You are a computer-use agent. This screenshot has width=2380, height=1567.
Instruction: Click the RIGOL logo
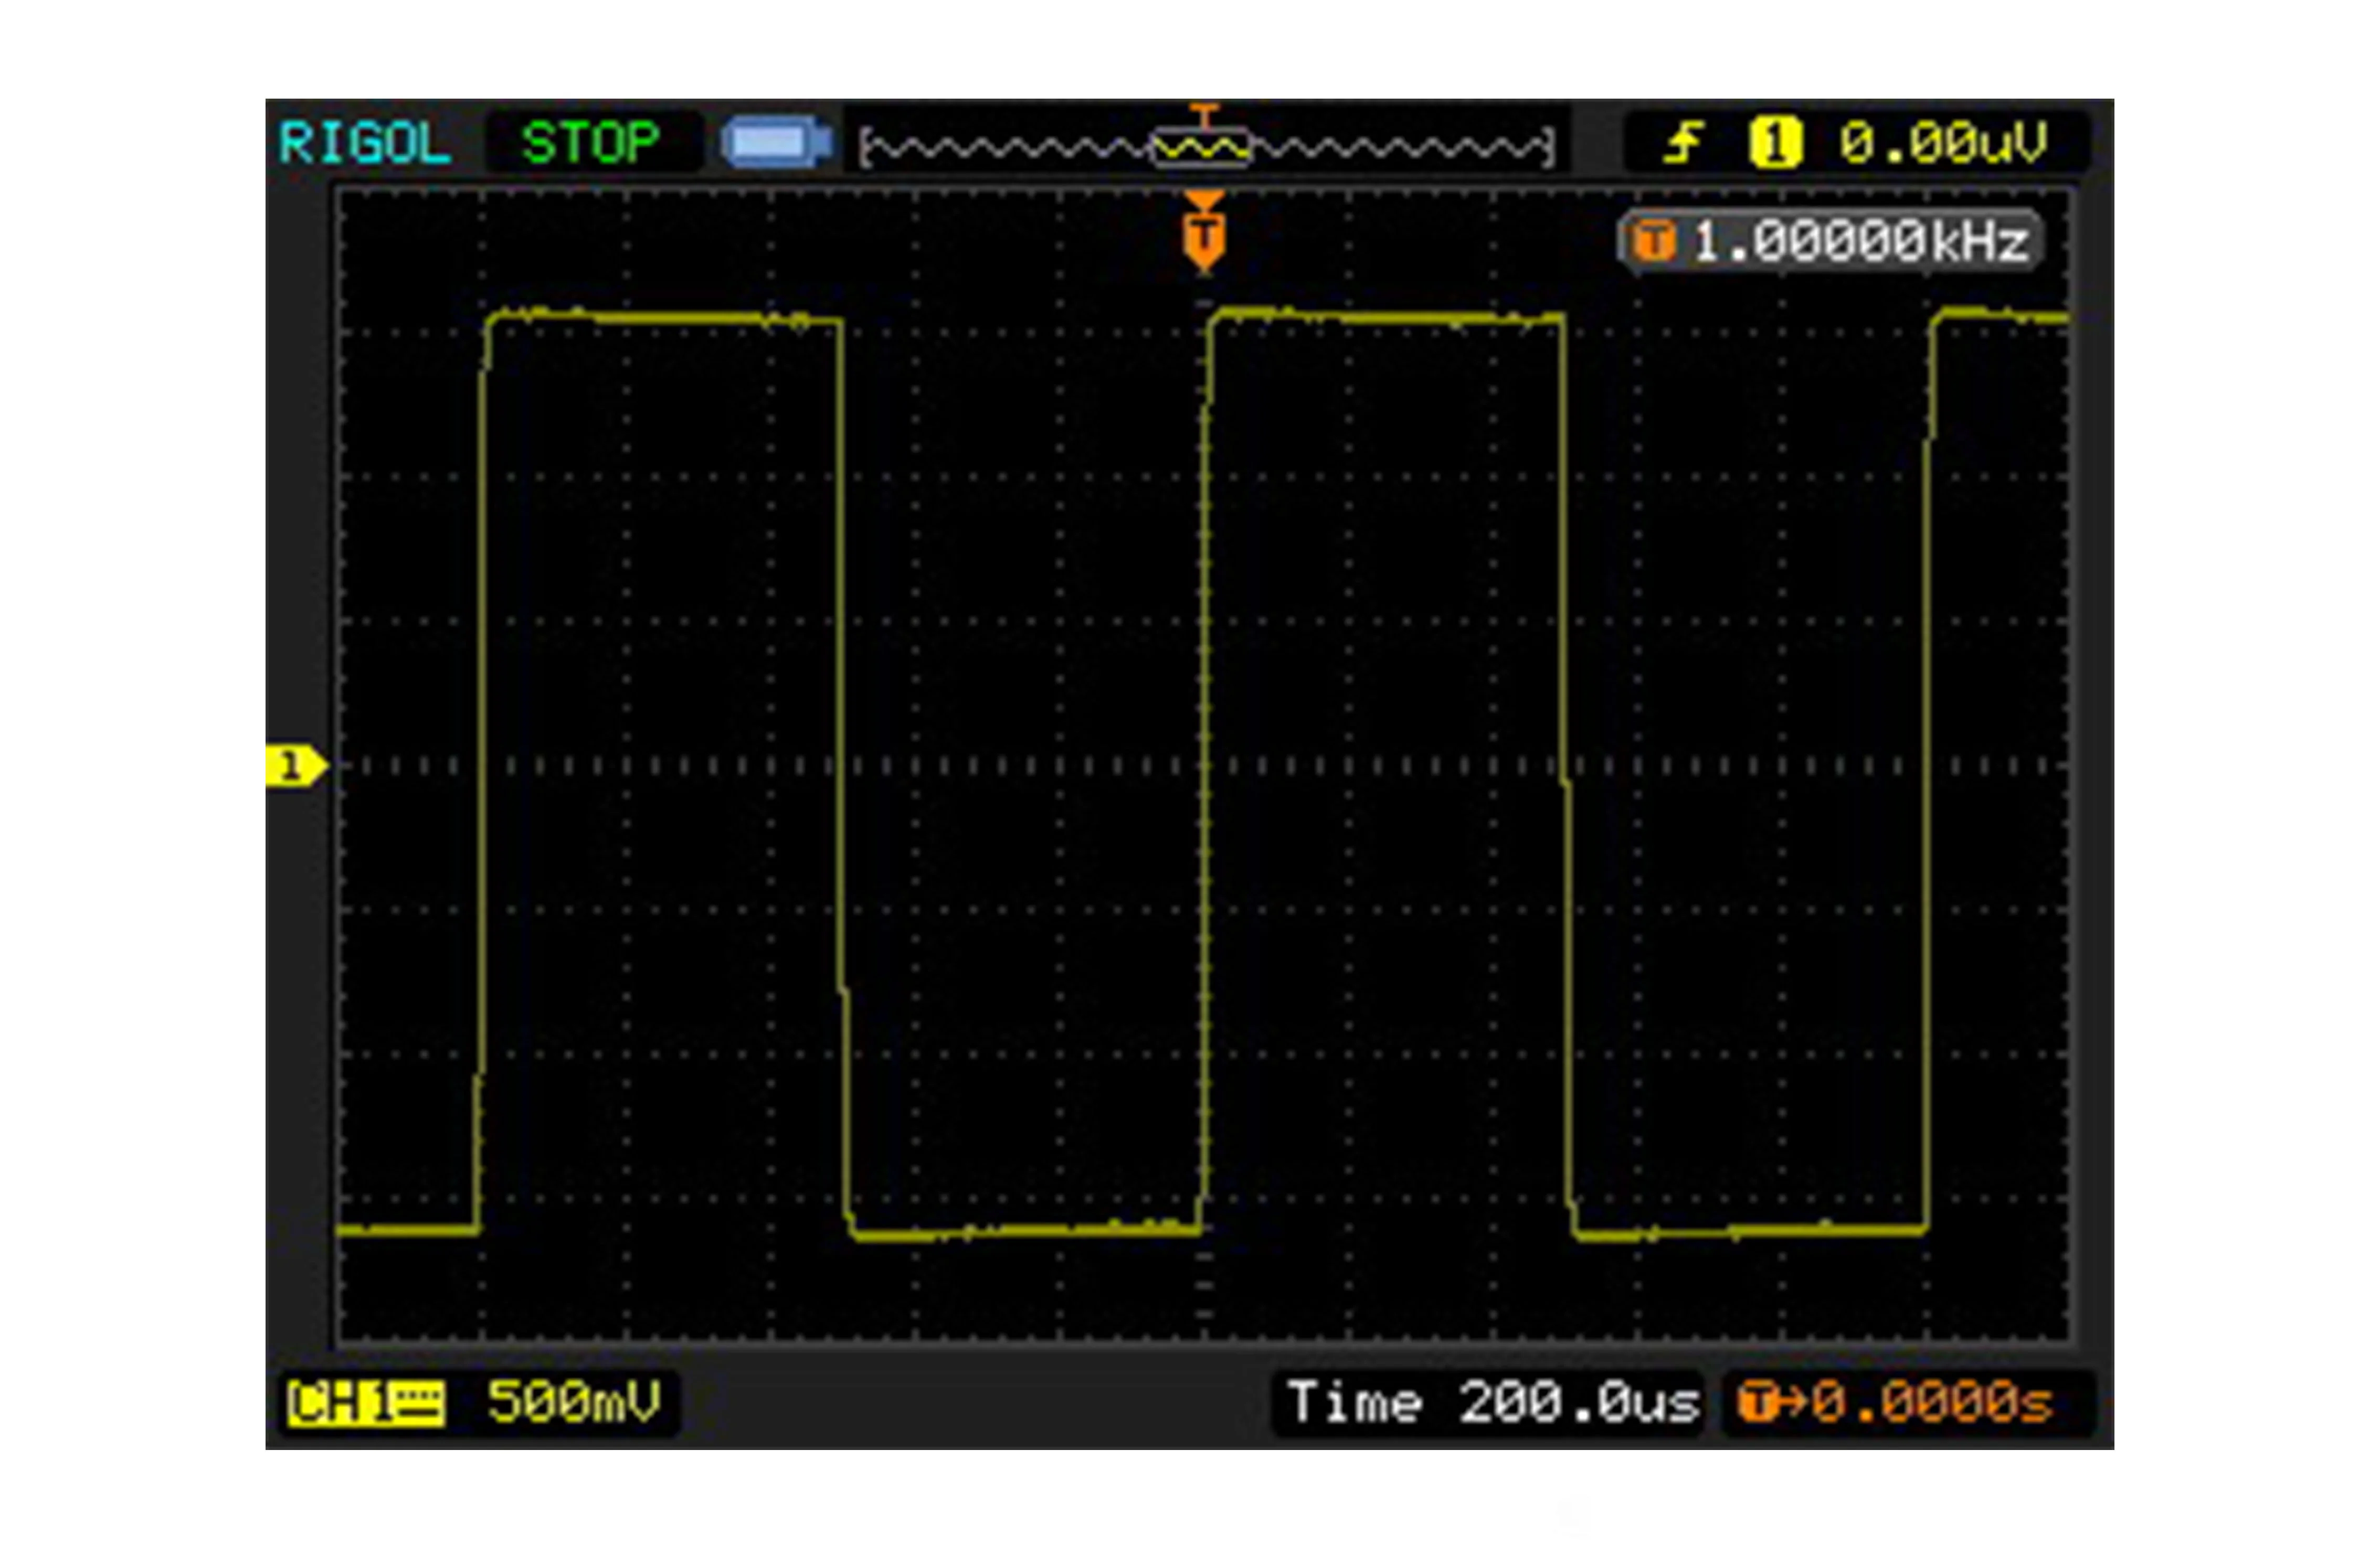point(365,143)
